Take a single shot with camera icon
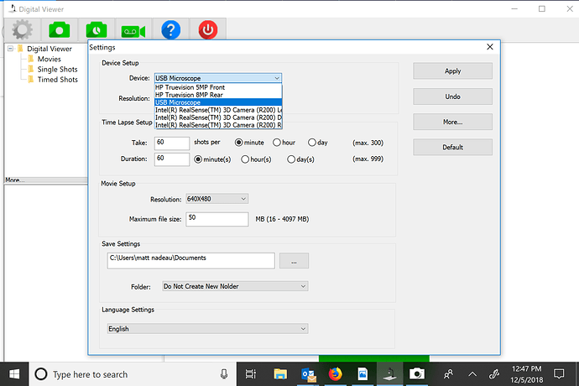Image resolution: width=579 pixels, height=386 pixels. [x=59, y=30]
